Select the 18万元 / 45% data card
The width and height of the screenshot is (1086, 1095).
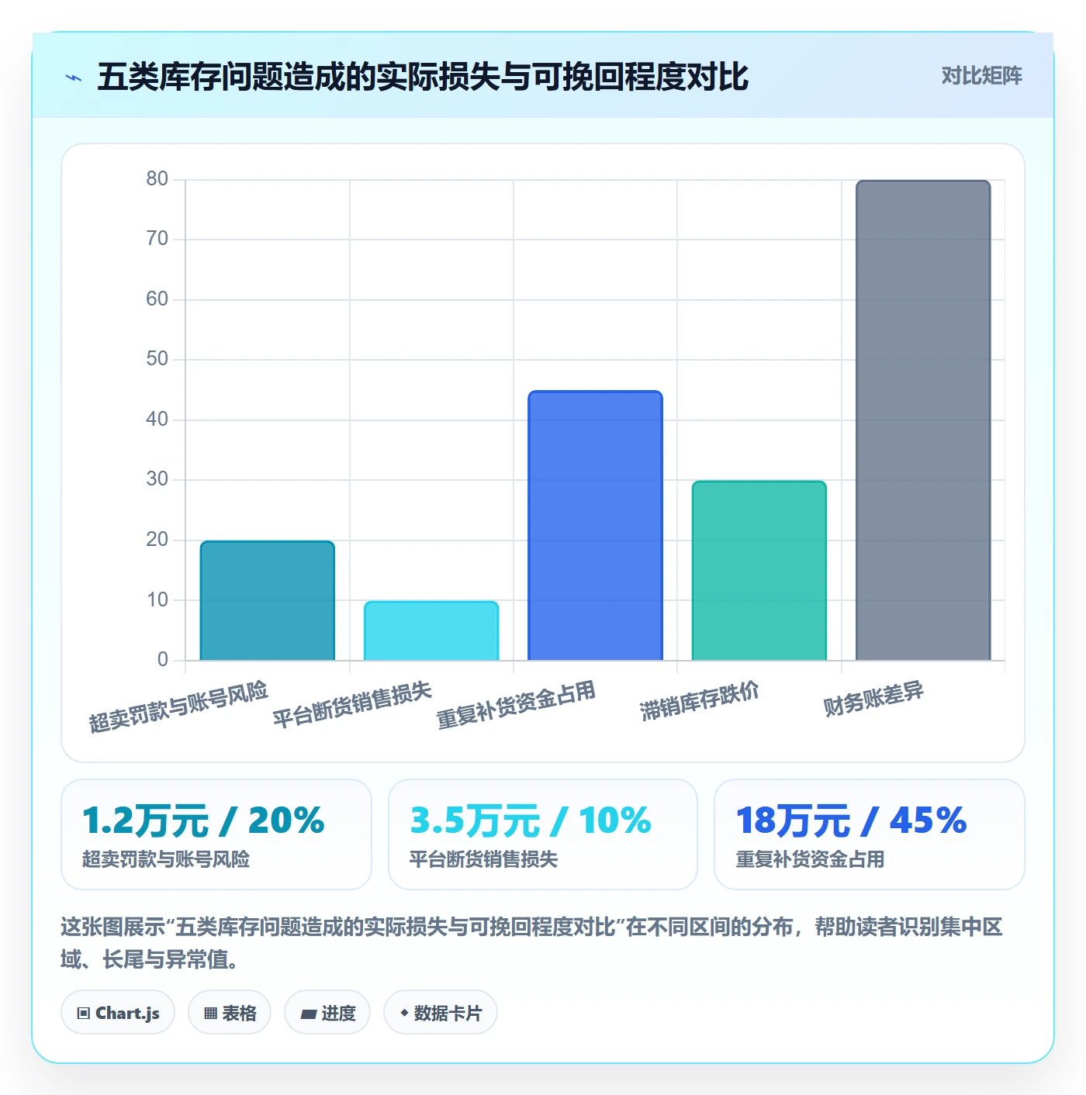click(870, 834)
